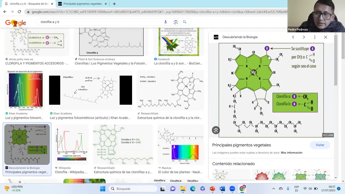Switch to 'Principales pigmentos vegetales' tab
345x194 pixels.
pos(82,4)
